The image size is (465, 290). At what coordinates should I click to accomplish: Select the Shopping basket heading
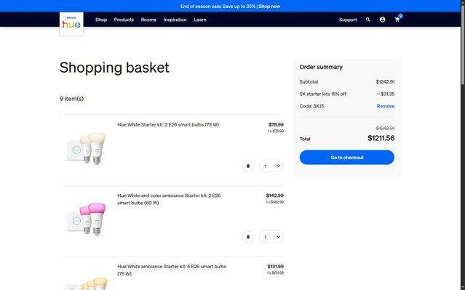(x=114, y=68)
